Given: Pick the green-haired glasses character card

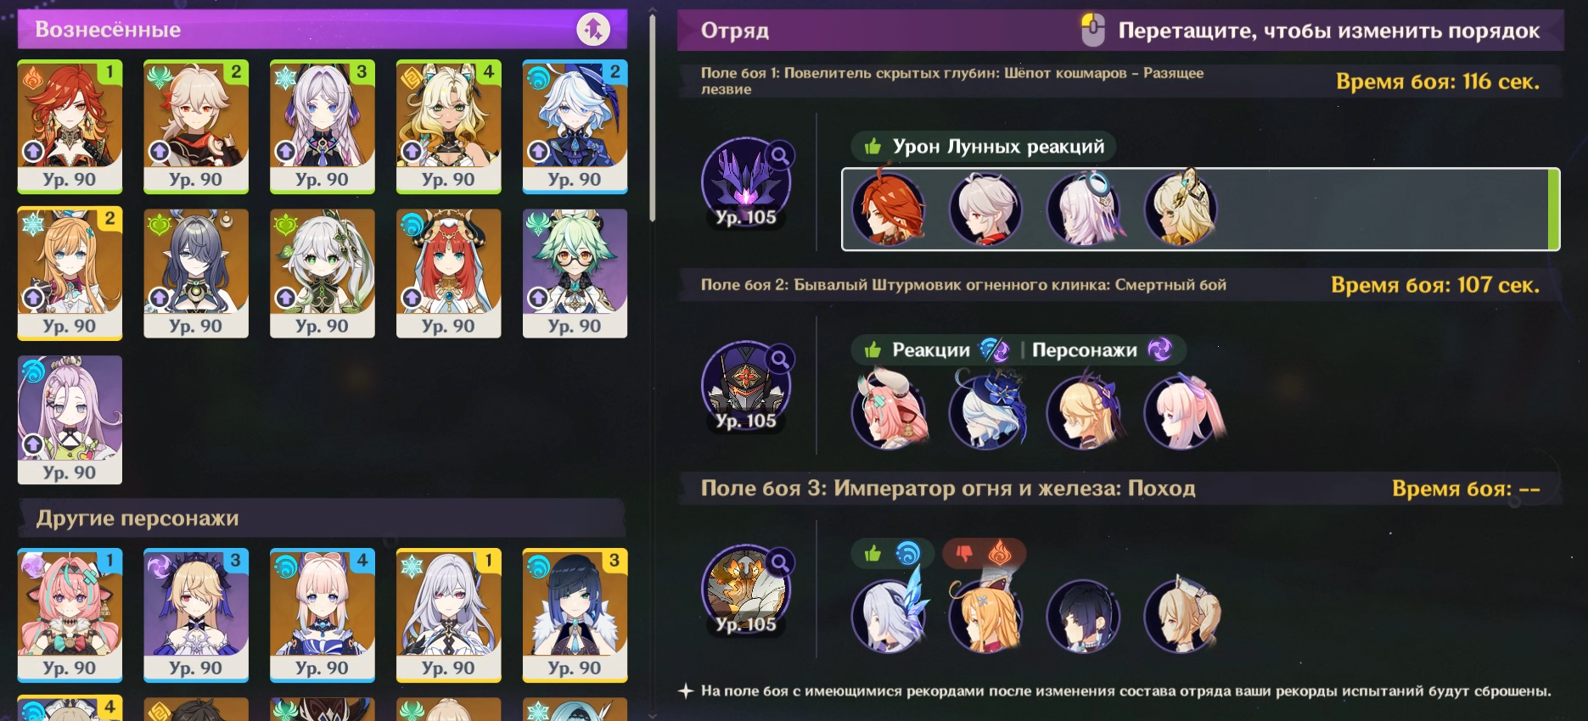Looking at the screenshot, I should tap(575, 274).
